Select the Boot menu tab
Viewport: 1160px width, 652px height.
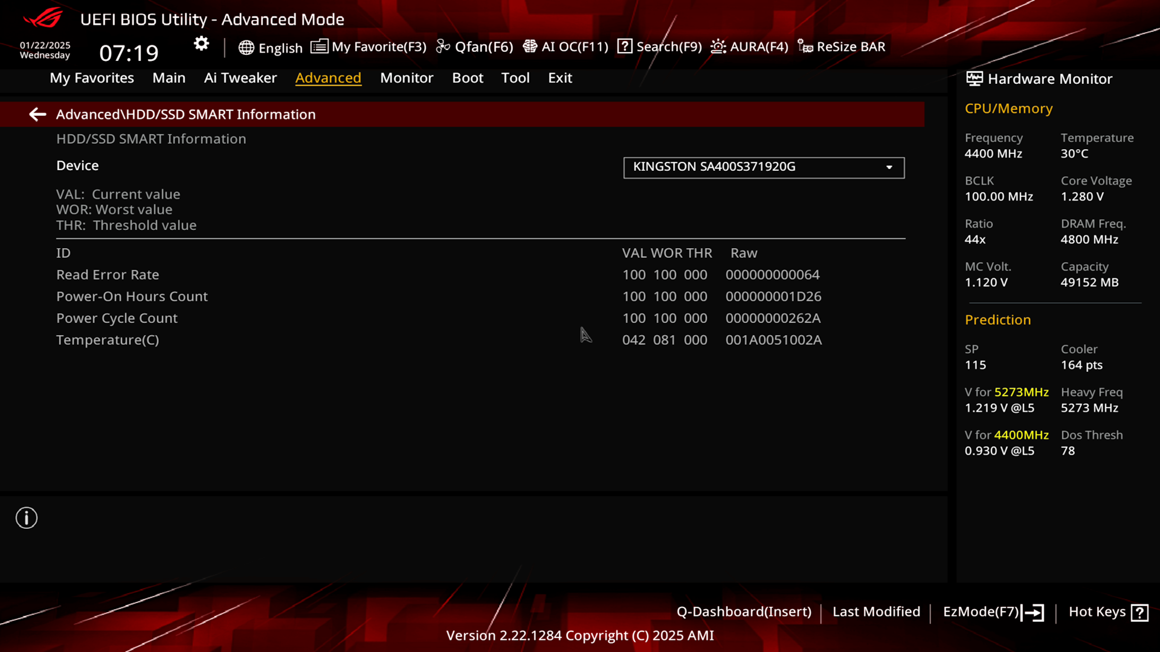pyautogui.click(x=468, y=77)
